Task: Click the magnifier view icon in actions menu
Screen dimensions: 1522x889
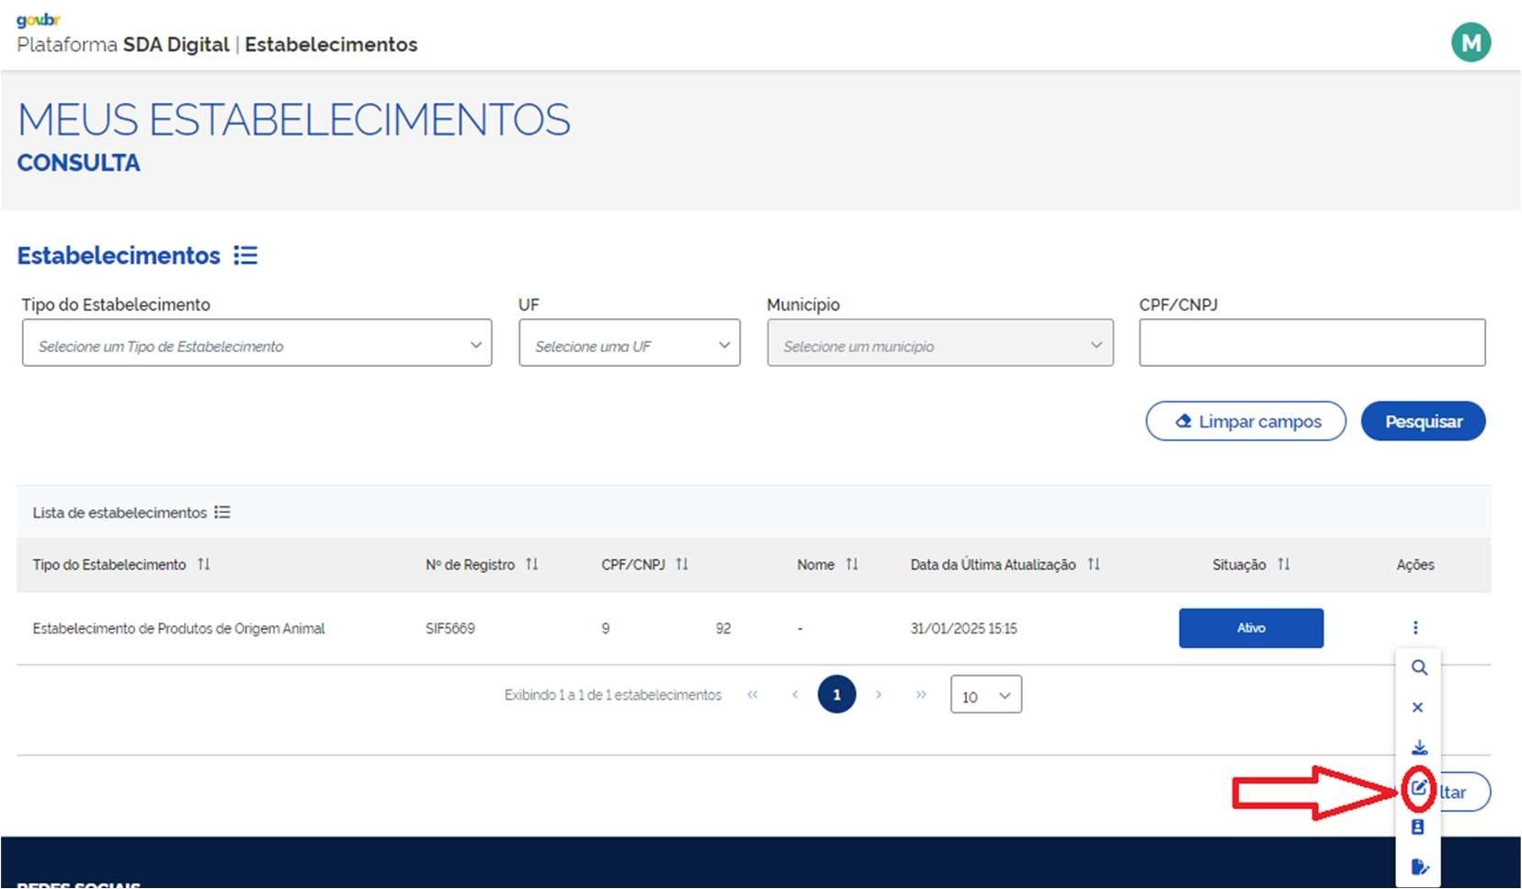Action: [x=1418, y=668]
